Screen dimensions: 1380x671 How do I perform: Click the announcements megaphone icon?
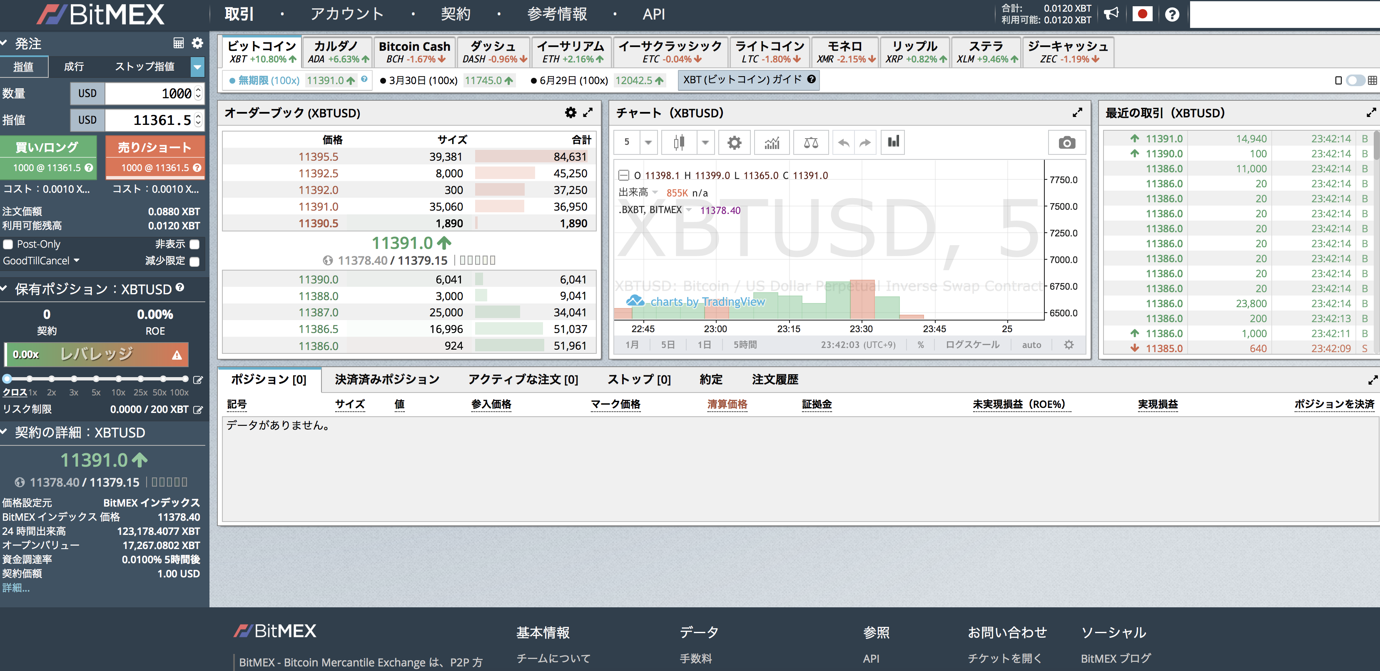pyautogui.click(x=1111, y=13)
